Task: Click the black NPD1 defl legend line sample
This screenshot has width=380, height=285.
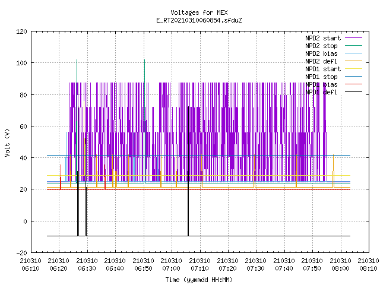Action: pos(354,92)
